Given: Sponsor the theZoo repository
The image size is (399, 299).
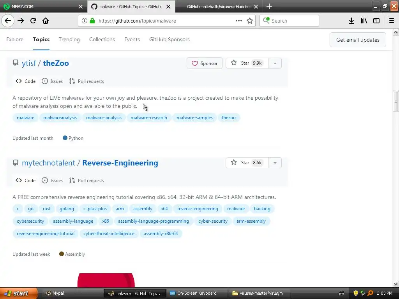Looking at the screenshot, I should pyautogui.click(x=205, y=63).
